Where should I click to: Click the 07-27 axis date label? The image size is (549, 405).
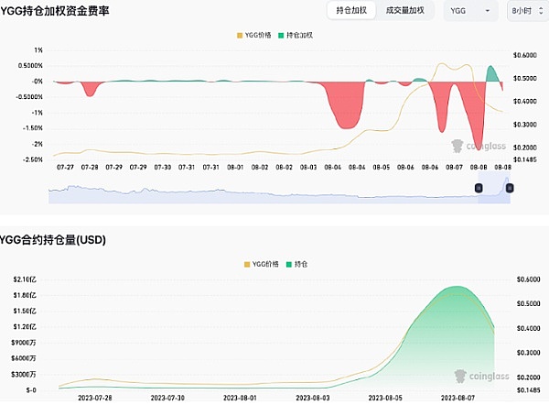pos(65,168)
